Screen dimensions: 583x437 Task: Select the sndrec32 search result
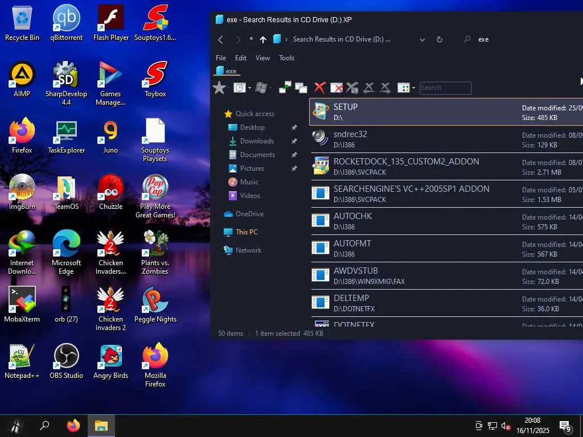coord(446,139)
